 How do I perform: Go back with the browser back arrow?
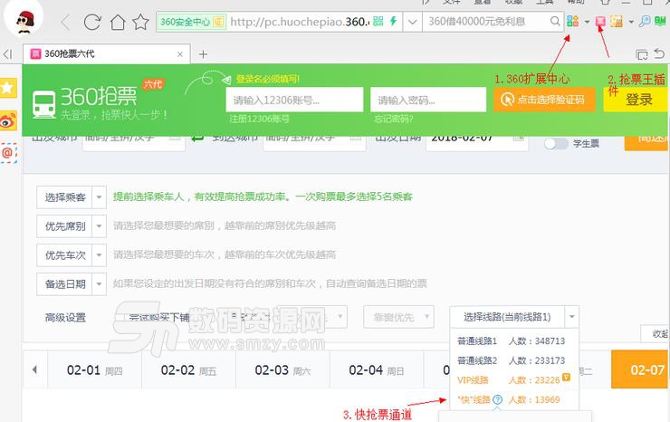point(65,22)
